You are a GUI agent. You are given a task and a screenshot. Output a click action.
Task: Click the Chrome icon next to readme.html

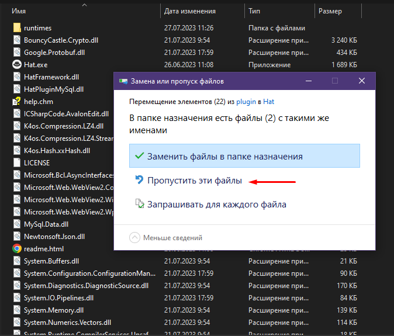pyautogui.click(x=17, y=248)
